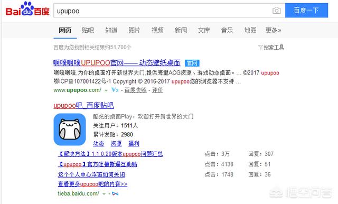Open the 更多» more categories menu

tap(274, 30)
